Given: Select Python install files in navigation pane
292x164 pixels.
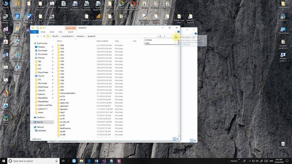Looking at the screenshot, I should [45, 105].
